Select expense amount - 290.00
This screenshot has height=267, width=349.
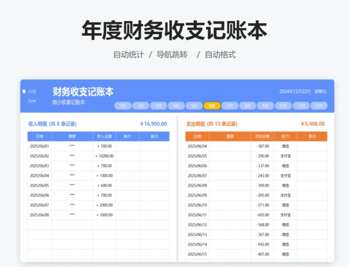tap(262, 156)
